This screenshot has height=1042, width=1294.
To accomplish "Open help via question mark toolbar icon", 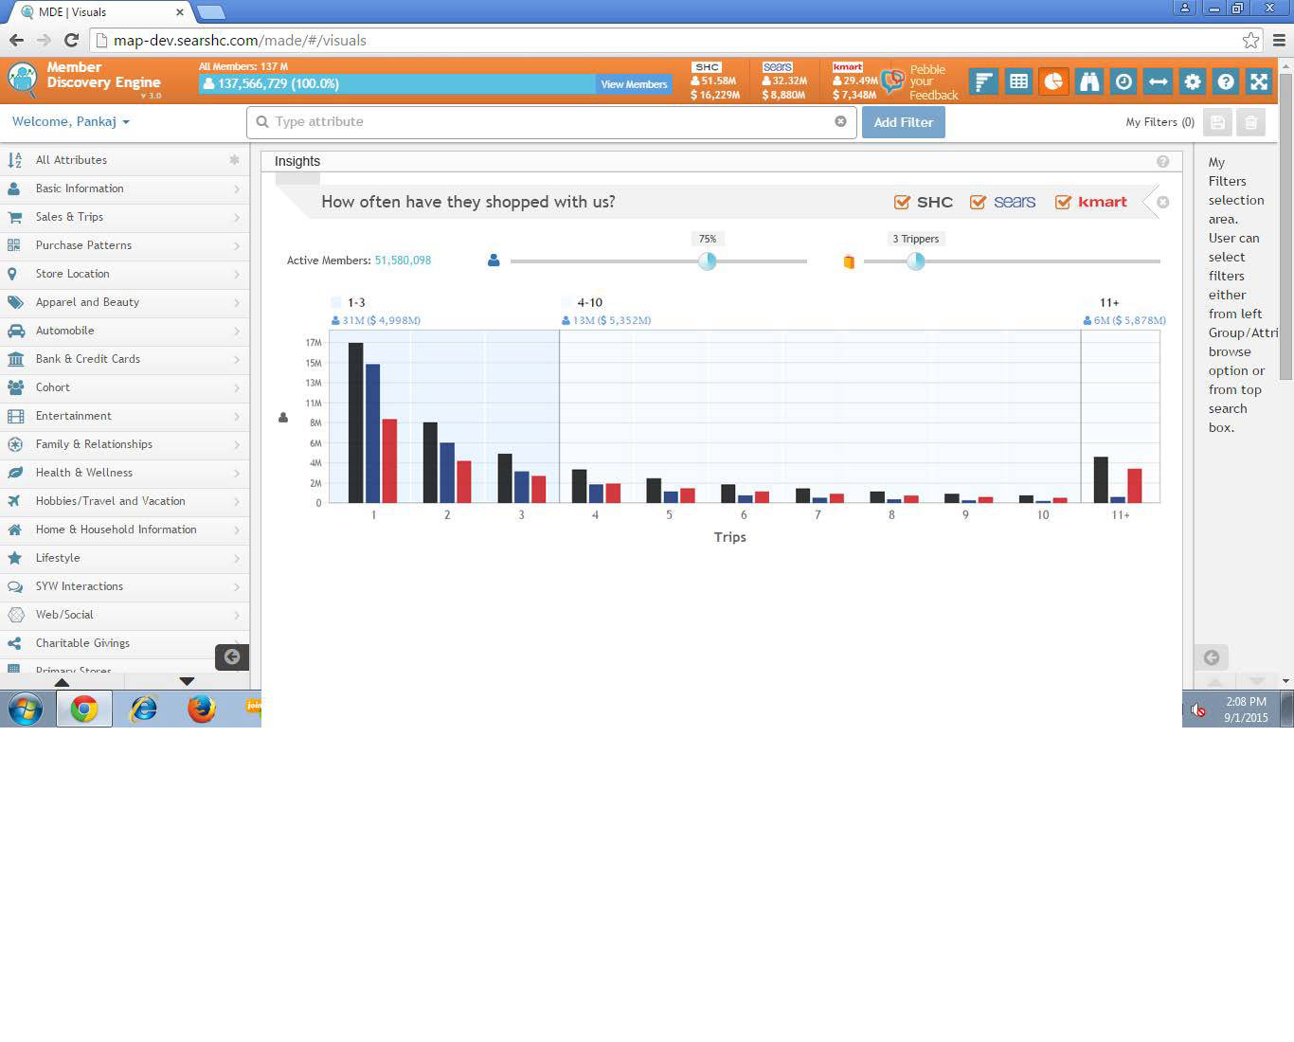I will click(1226, 82).
